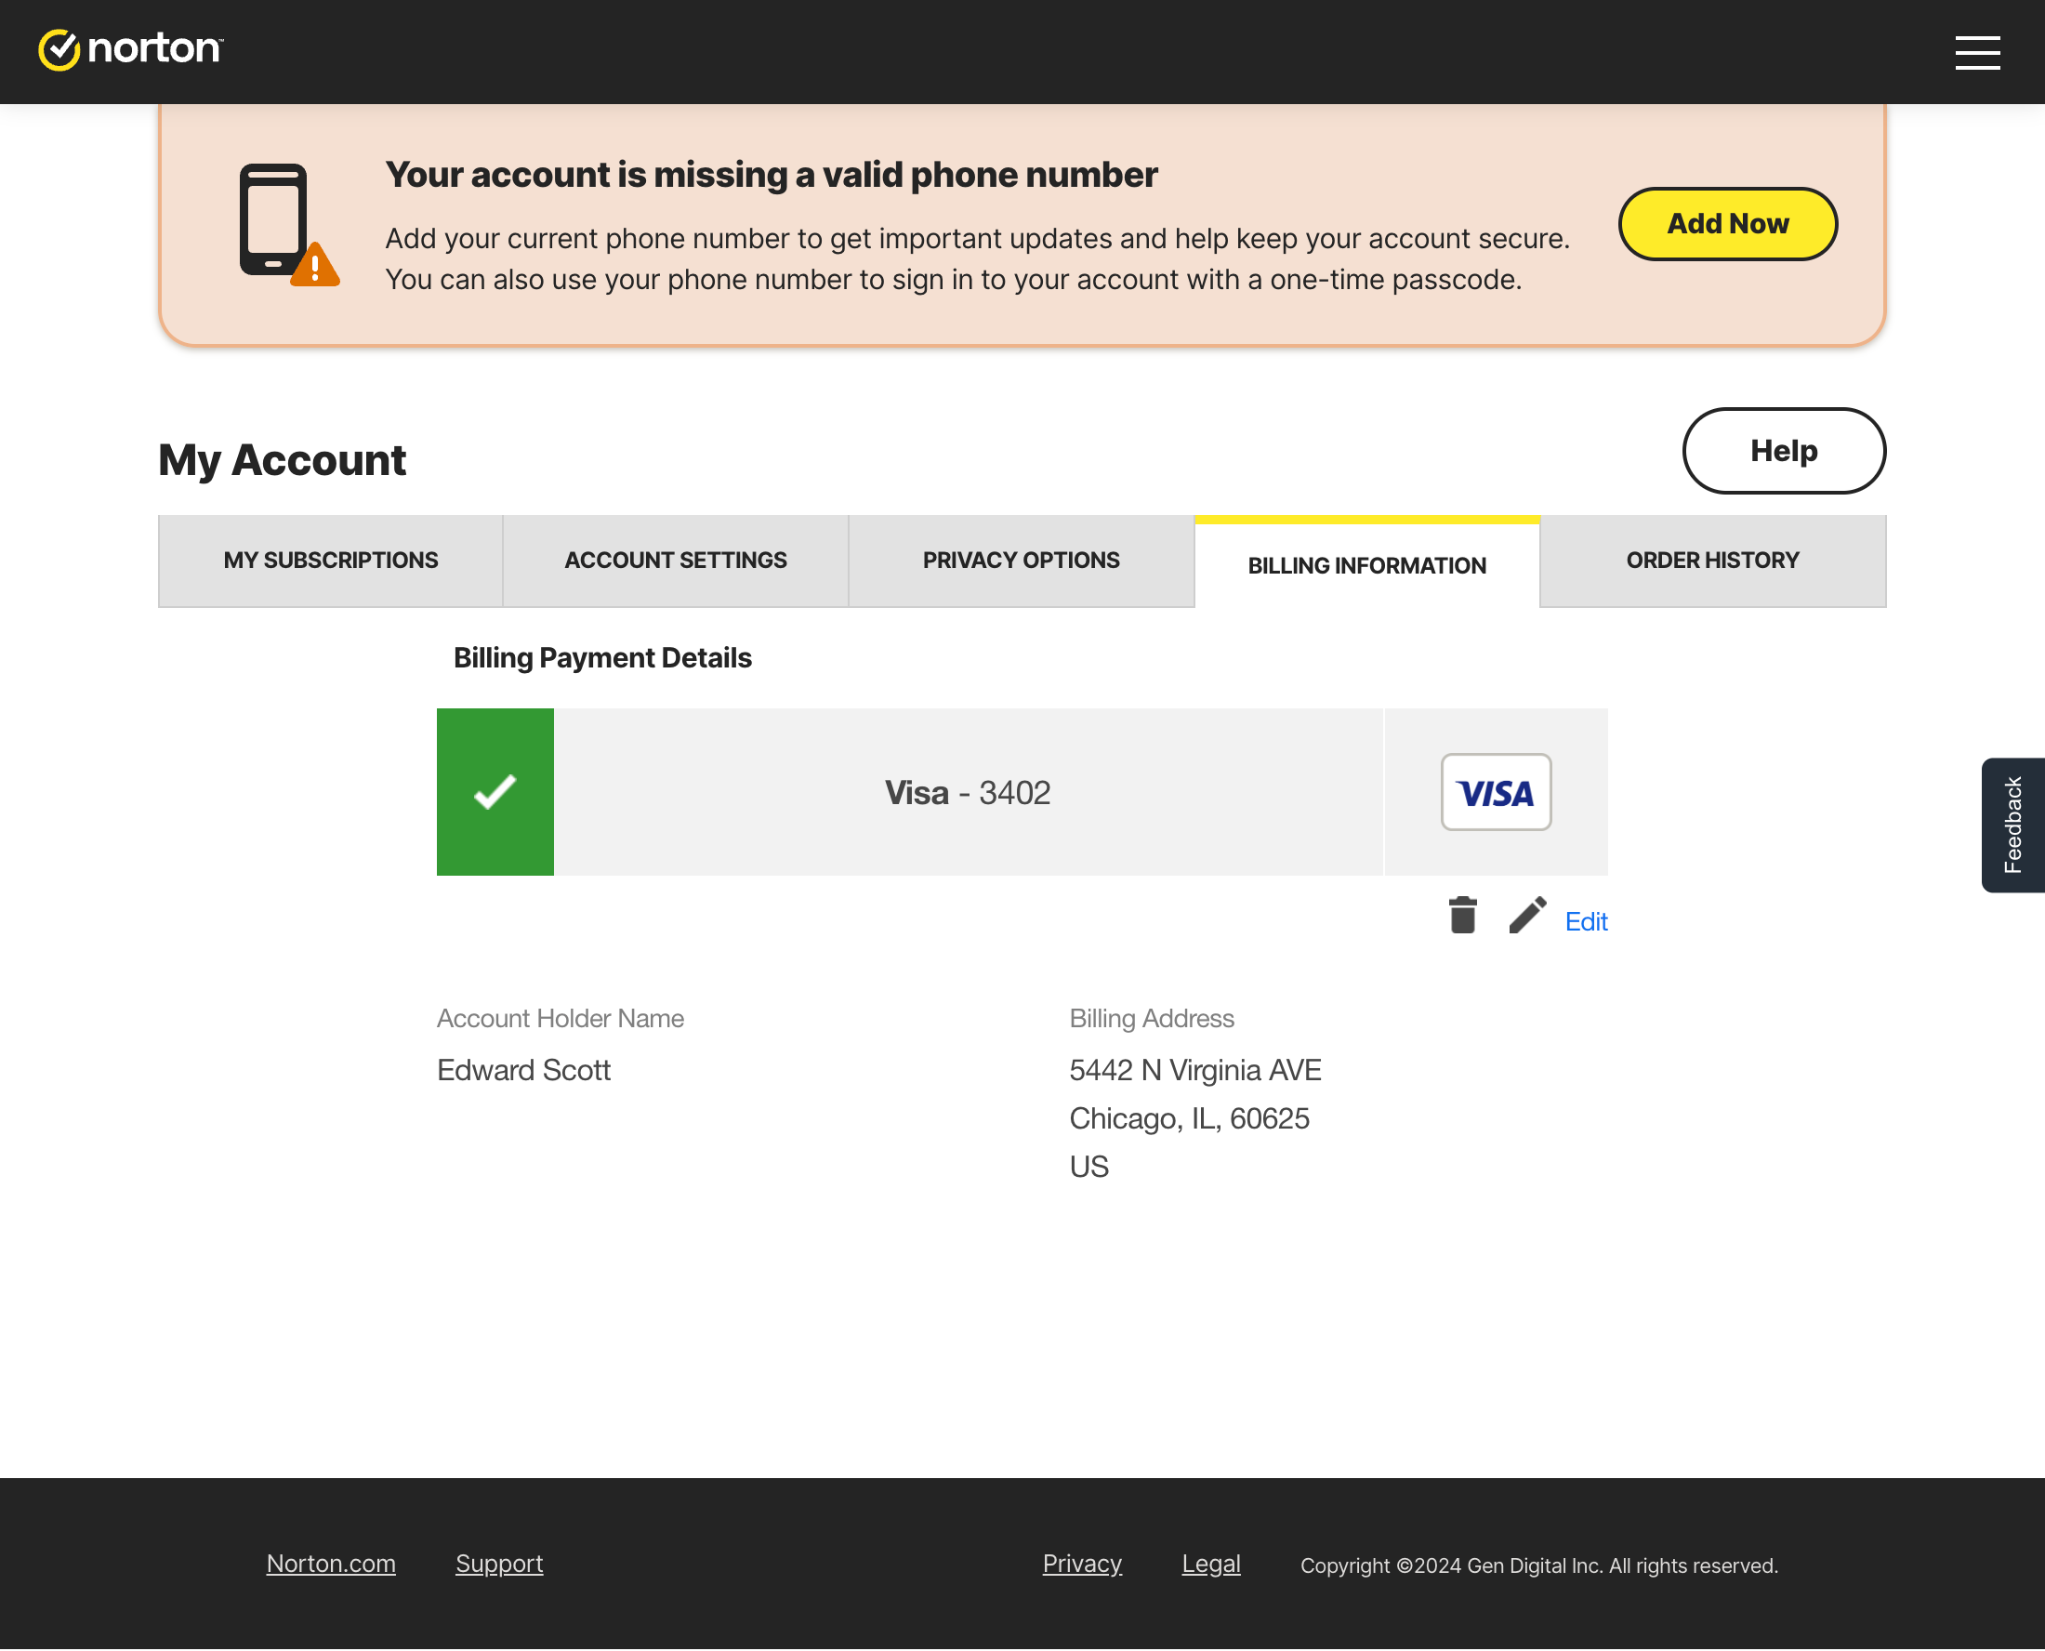Visit Norton.com from the footer
Screen dimensions: 2045x1651
[331, 1564]
